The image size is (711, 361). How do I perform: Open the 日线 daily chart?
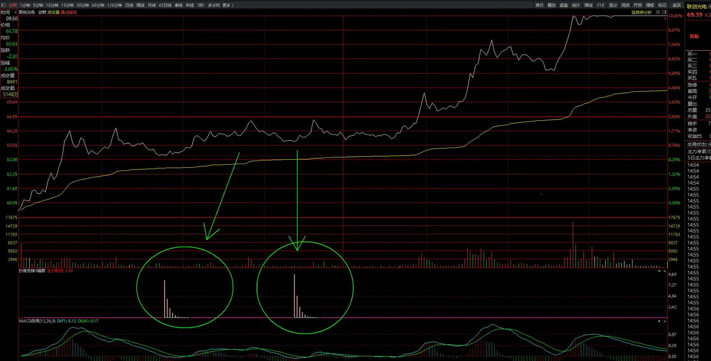click(129, 5)
